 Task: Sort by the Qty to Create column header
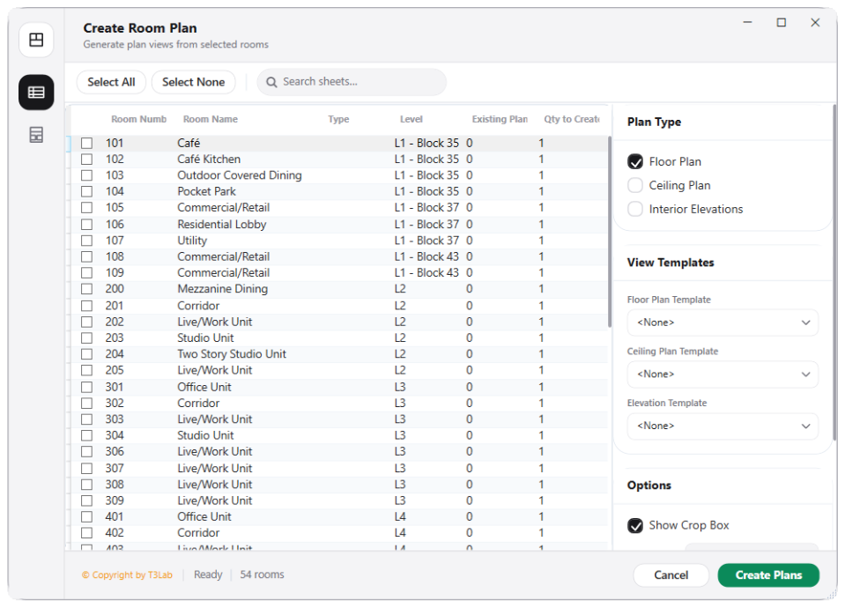(x=572, y=119)
